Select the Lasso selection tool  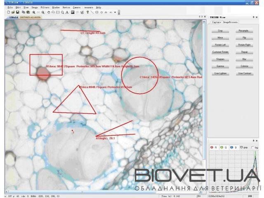[53, 12]
